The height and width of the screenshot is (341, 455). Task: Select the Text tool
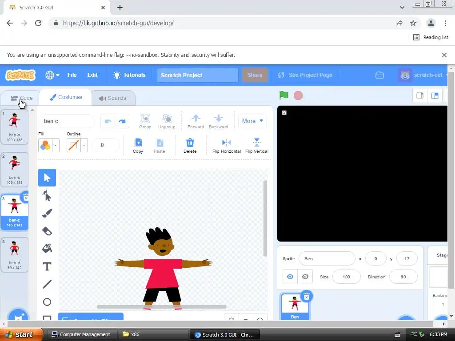[x=47, y=266]
